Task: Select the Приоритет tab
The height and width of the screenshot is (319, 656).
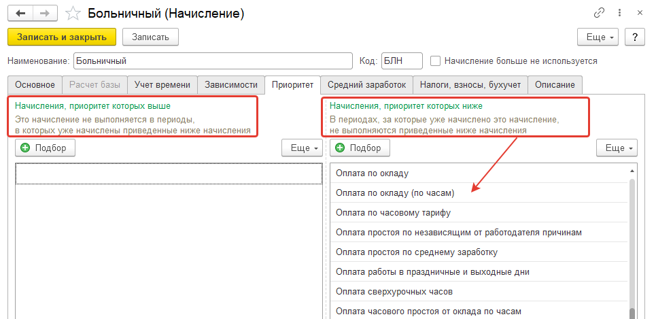Action: [292, 85]
